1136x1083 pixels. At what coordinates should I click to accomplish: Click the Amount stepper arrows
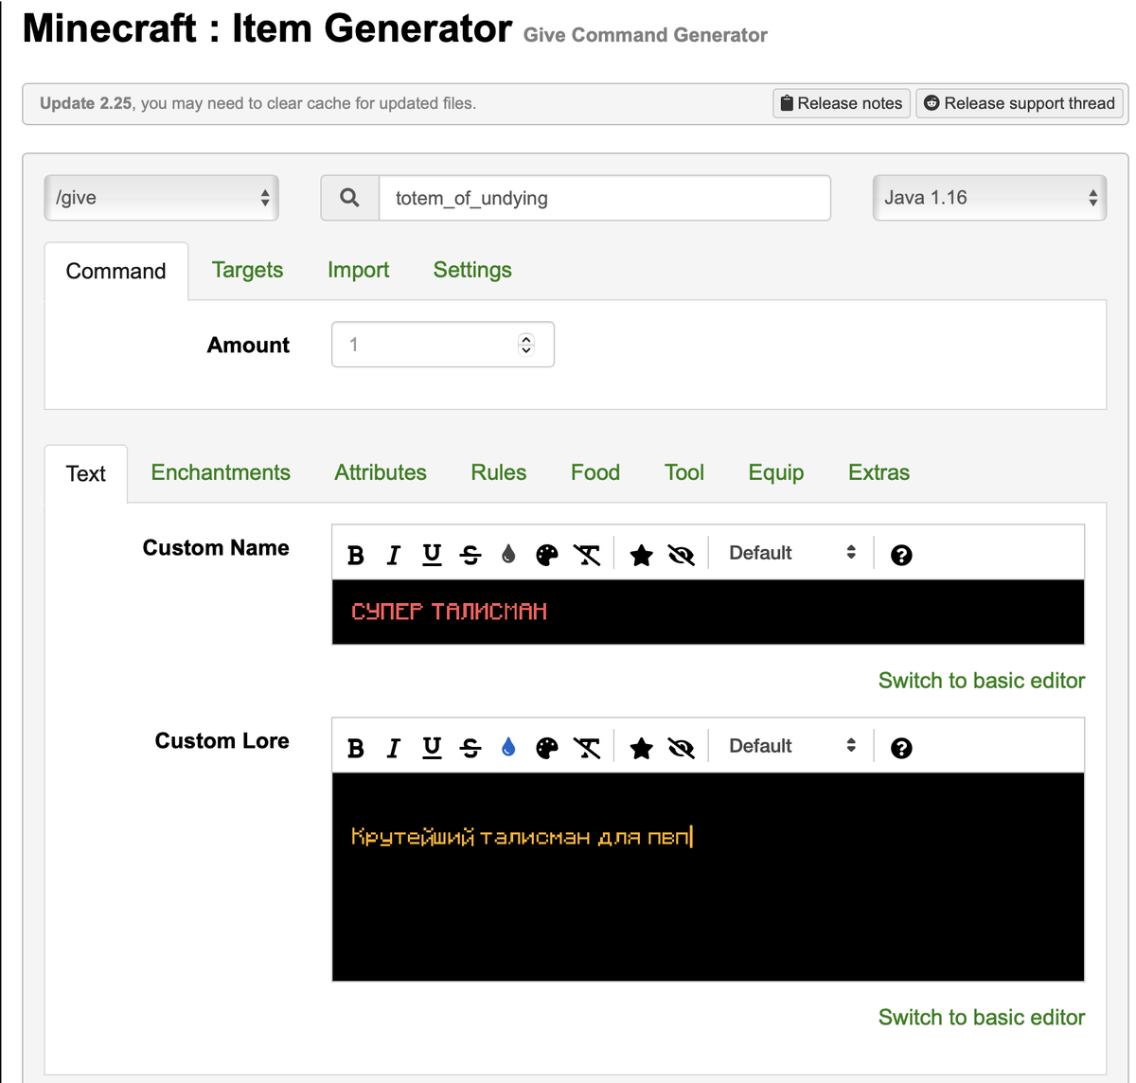pos(526,345)
